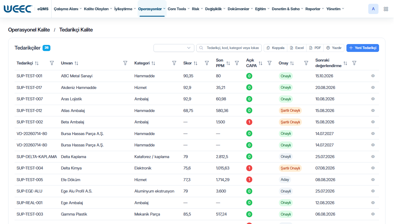This screenshot has width=398, height=224.
Task: Sort the Unvan column
Action: coord(76,63)
